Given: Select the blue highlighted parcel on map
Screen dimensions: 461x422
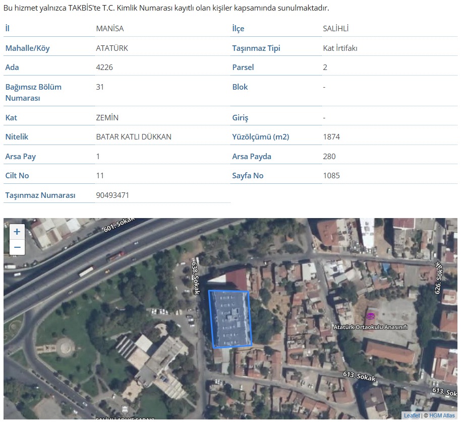Looking at the screenshot, I should pyautogui.click(x=231, y=319).
